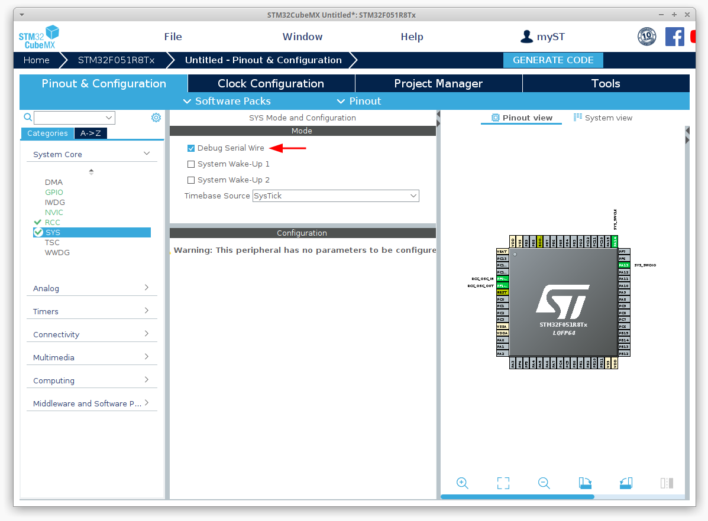This screenshot has height=521, width=708.
Task: Click the GENERATE CODE button
Action: [552, 60]
